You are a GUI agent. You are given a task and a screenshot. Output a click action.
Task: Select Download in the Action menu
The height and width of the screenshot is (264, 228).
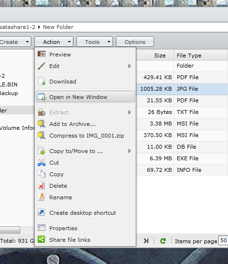(x=85, y=82)
